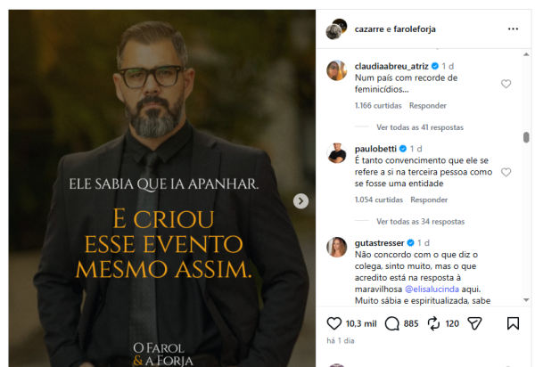Open the three-dot more options menu
Image resolution: width=535 pixels, height=367 pixels.
tap(513, 29)
